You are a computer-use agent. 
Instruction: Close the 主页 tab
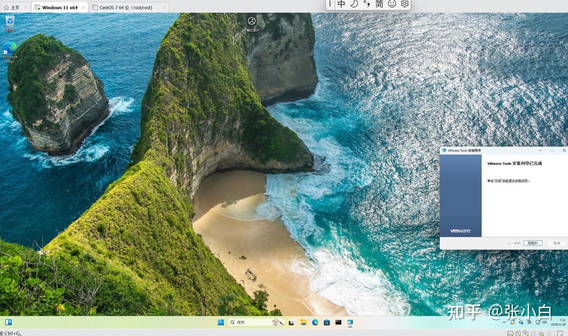26,7
